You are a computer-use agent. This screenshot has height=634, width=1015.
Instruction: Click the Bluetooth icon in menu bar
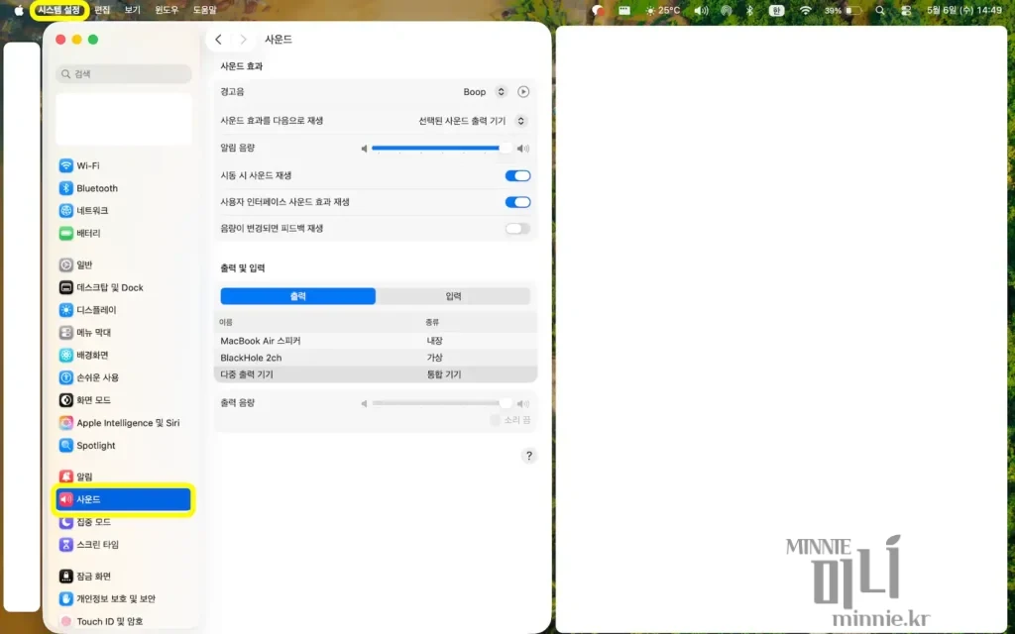pyautogui.click(x=749, y=10)
